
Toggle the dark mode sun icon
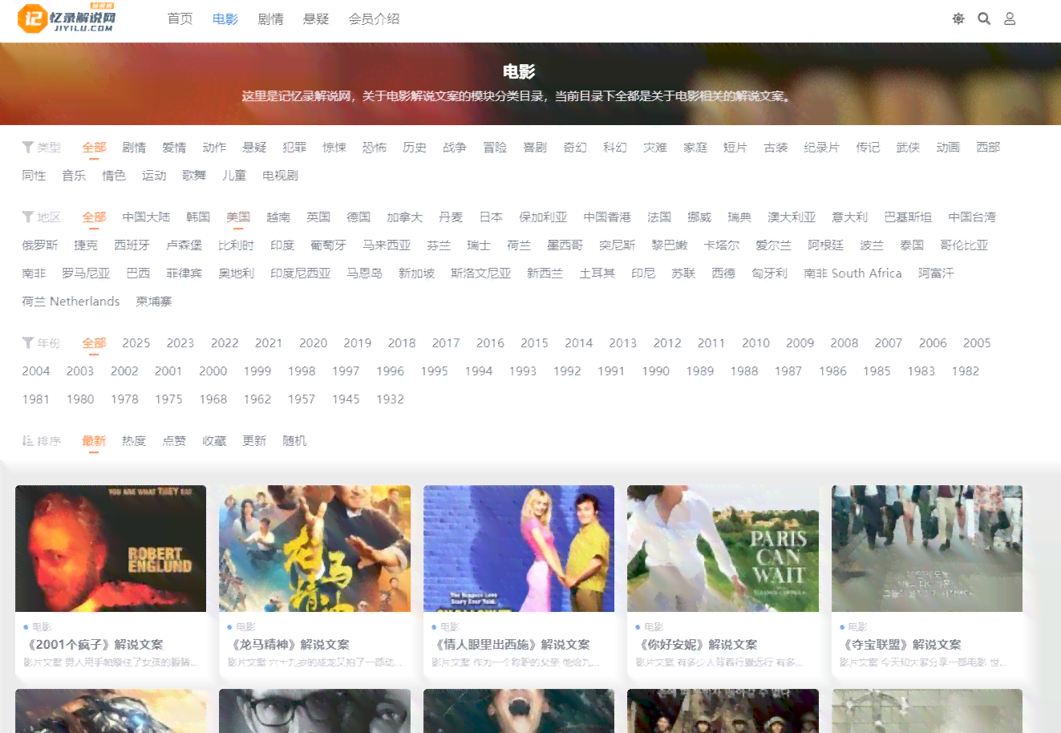click(x=958, y=18)
